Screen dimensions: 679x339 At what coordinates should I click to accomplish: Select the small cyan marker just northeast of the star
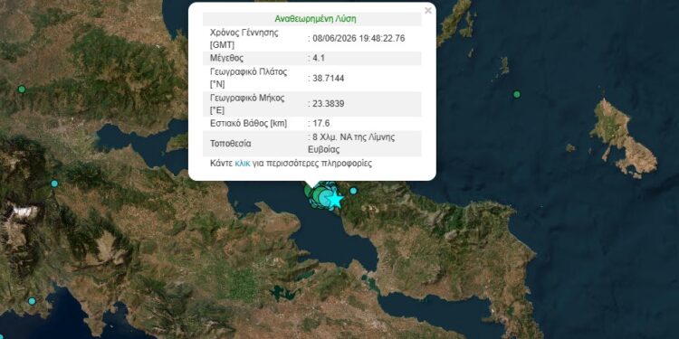pyautogui.click(x=353, y=191)
